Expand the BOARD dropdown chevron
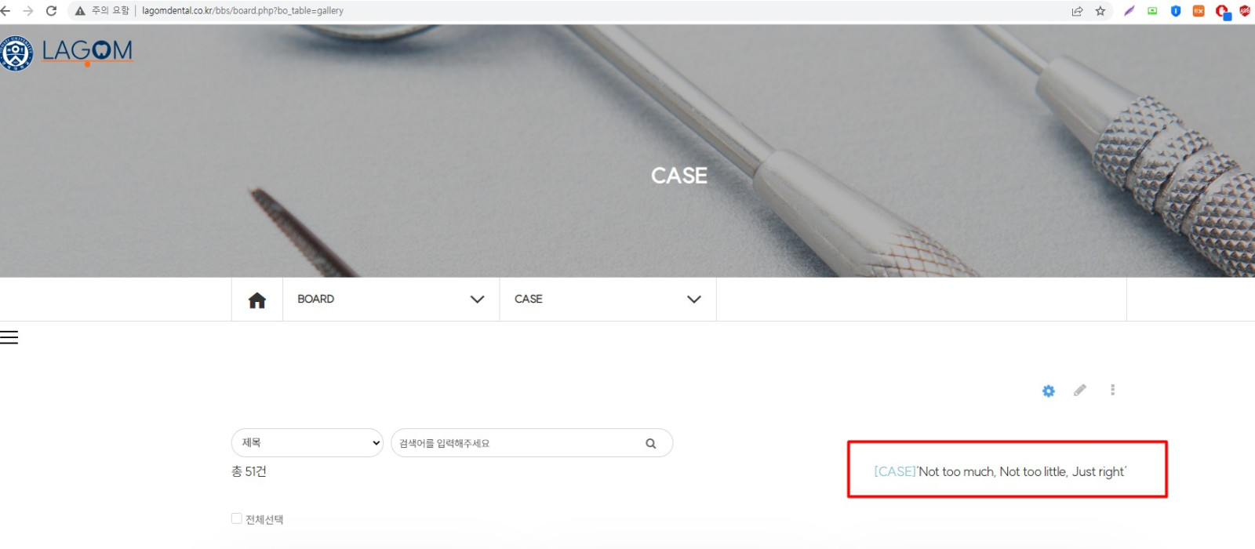The image size is (1255, 549). point(477,300)
